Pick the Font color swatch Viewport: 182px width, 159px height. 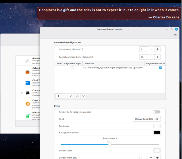pyautogui.click(x=157, y=126)
